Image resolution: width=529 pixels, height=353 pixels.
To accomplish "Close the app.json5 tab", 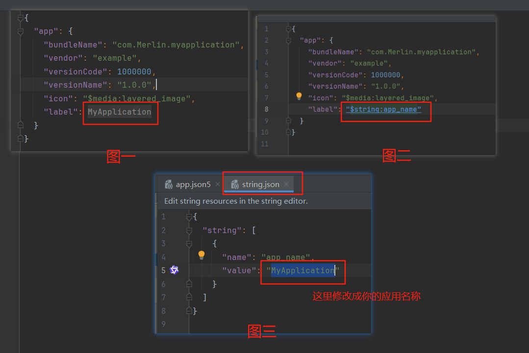I will click(218, 184).
